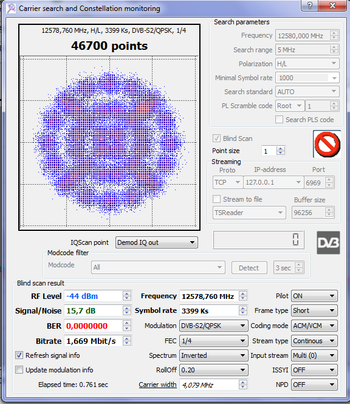This screenshot has width=350, height=404.
Task: Click the Elapsed time 0.761 sec text
Action: click(73, 385)
